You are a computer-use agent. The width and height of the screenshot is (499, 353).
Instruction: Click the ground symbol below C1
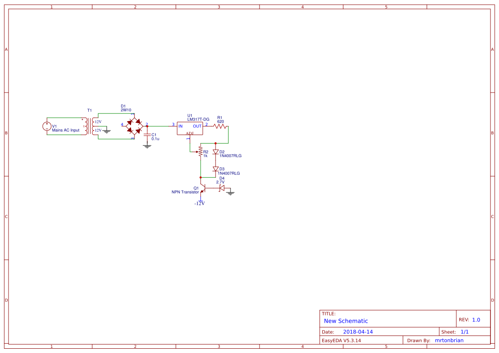[147, 146]
